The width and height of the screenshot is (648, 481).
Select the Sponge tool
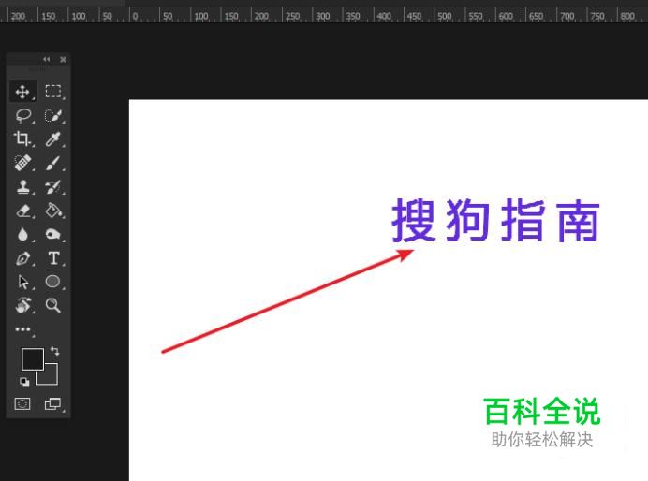[x=52, y=234]
